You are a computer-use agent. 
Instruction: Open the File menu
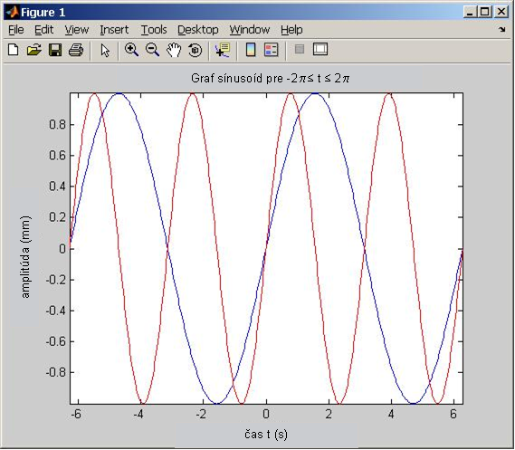tap(15, 30)
